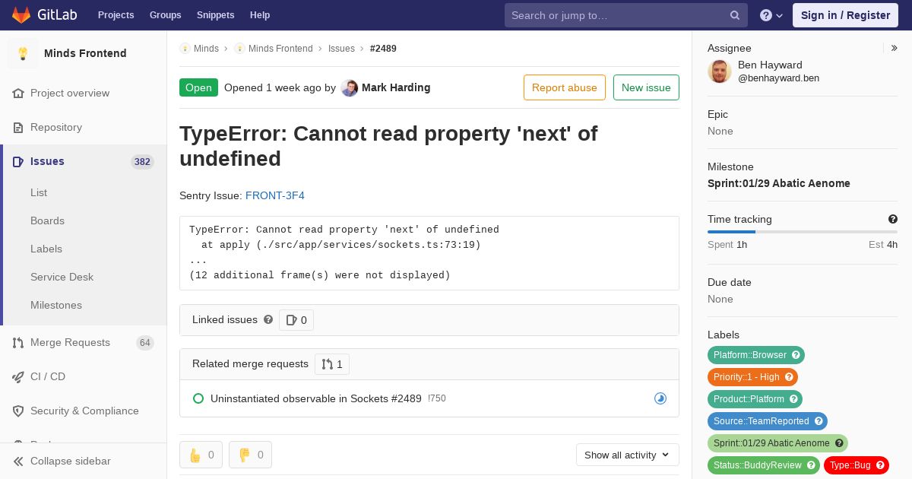Image resolution: width=912 pixels, height=479 pixels.
Task: Click the Collapse sidebar double-chevron icon
Action: click(18, 461)
